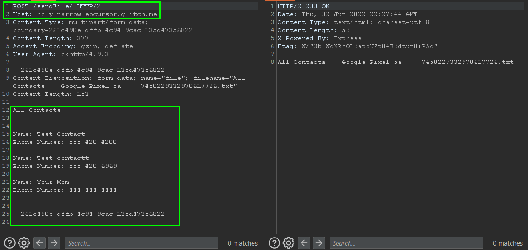The image size is (528, 250).
Task: Open help in the request panel
Action: (10, 242)
